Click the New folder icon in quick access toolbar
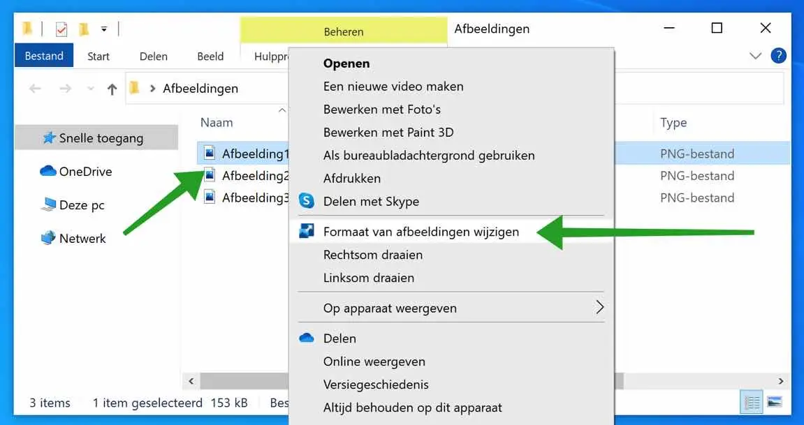The width and height of the screenshot is (804, 425). coord(84,29)
